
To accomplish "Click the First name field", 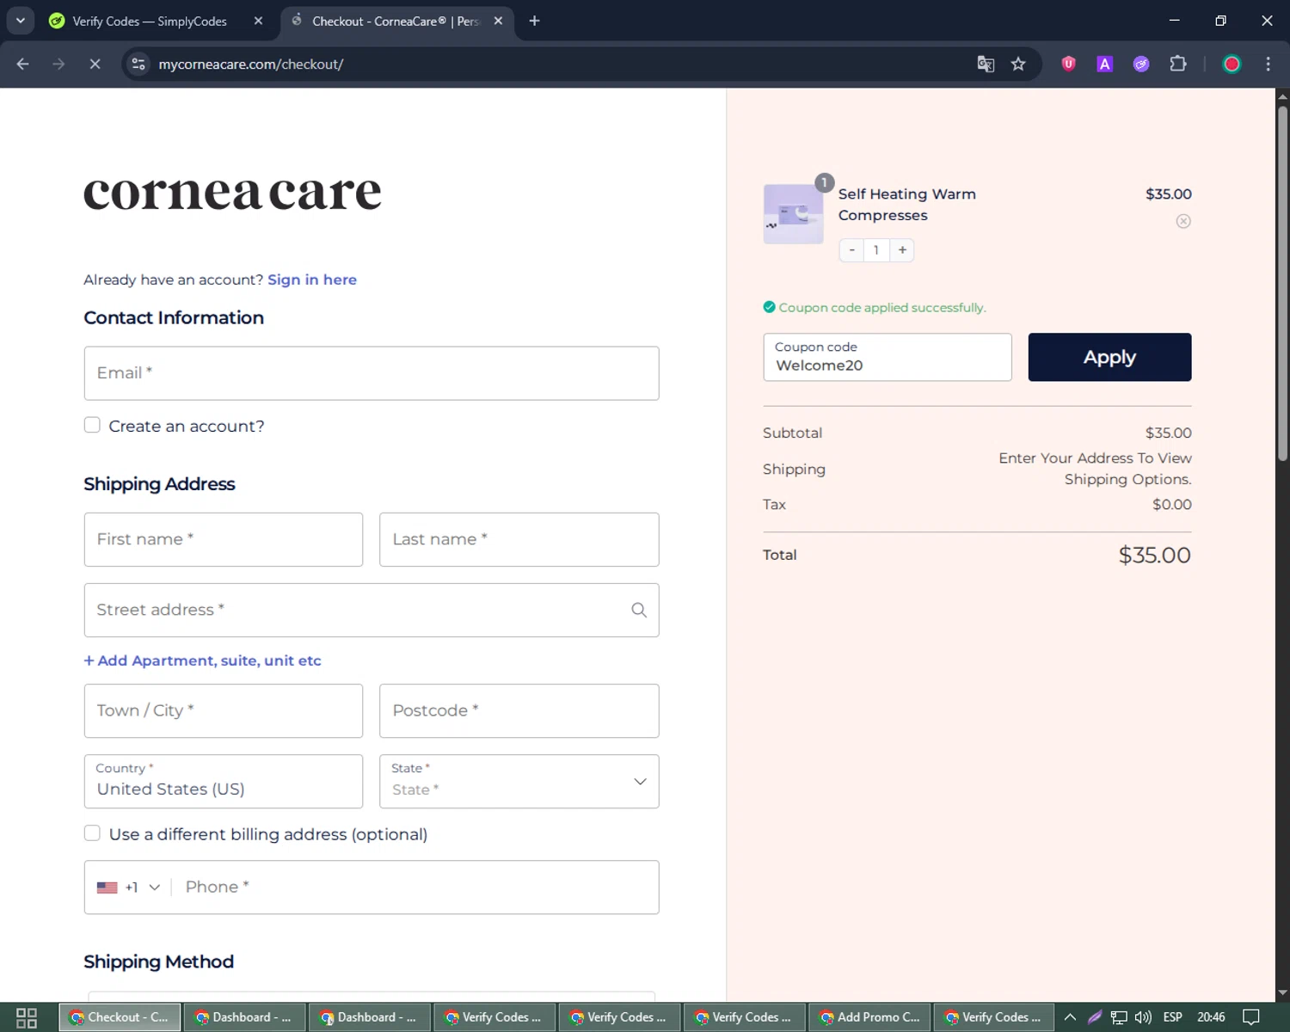I will pos(224,539).
